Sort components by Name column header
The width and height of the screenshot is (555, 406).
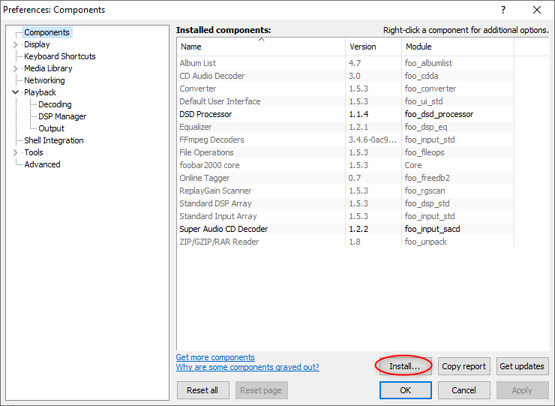(x=261, y=47)
